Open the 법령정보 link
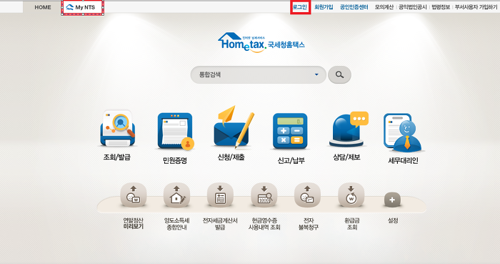Image resolution: width=500 pixels, height=264 pixels. pyautogui.click(x=441, y=7)
